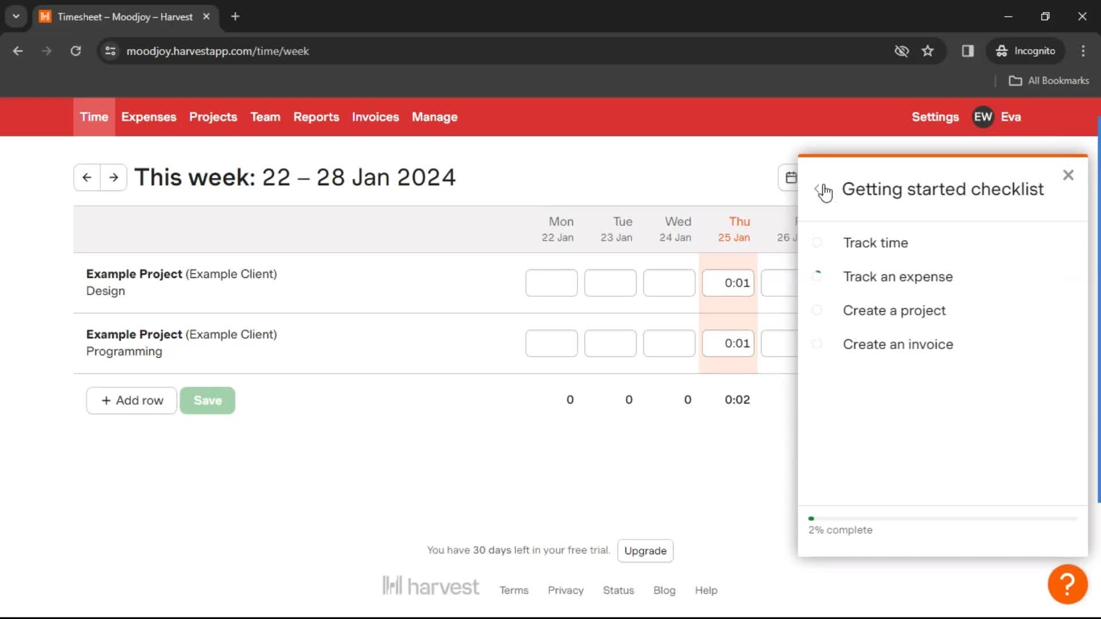Click Programming row Monday time field
Screen dimensions: 1101x619
point(551,343)
